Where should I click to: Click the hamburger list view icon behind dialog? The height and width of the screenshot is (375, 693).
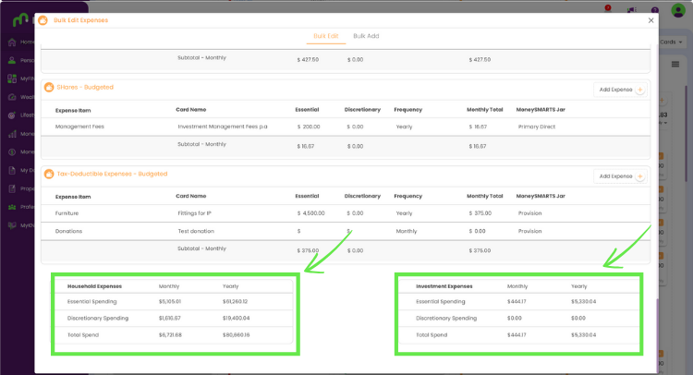pos(675,65)
